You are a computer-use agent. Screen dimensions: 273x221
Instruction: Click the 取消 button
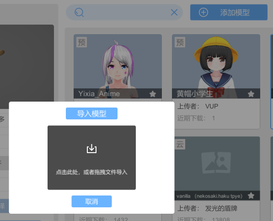pos(91,201)
